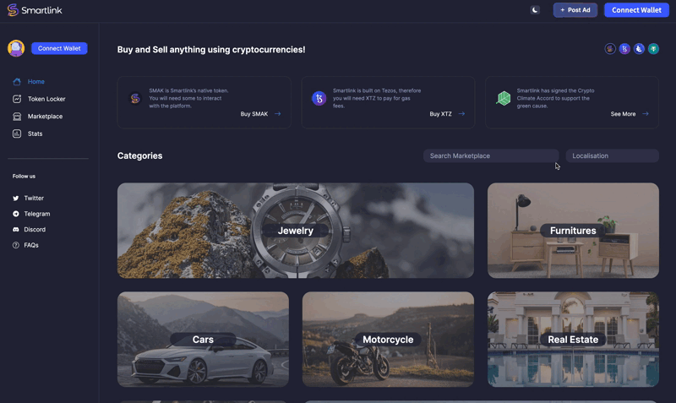
Task: Open the Discord link in sidebar
Action: [x=34, y=230]
